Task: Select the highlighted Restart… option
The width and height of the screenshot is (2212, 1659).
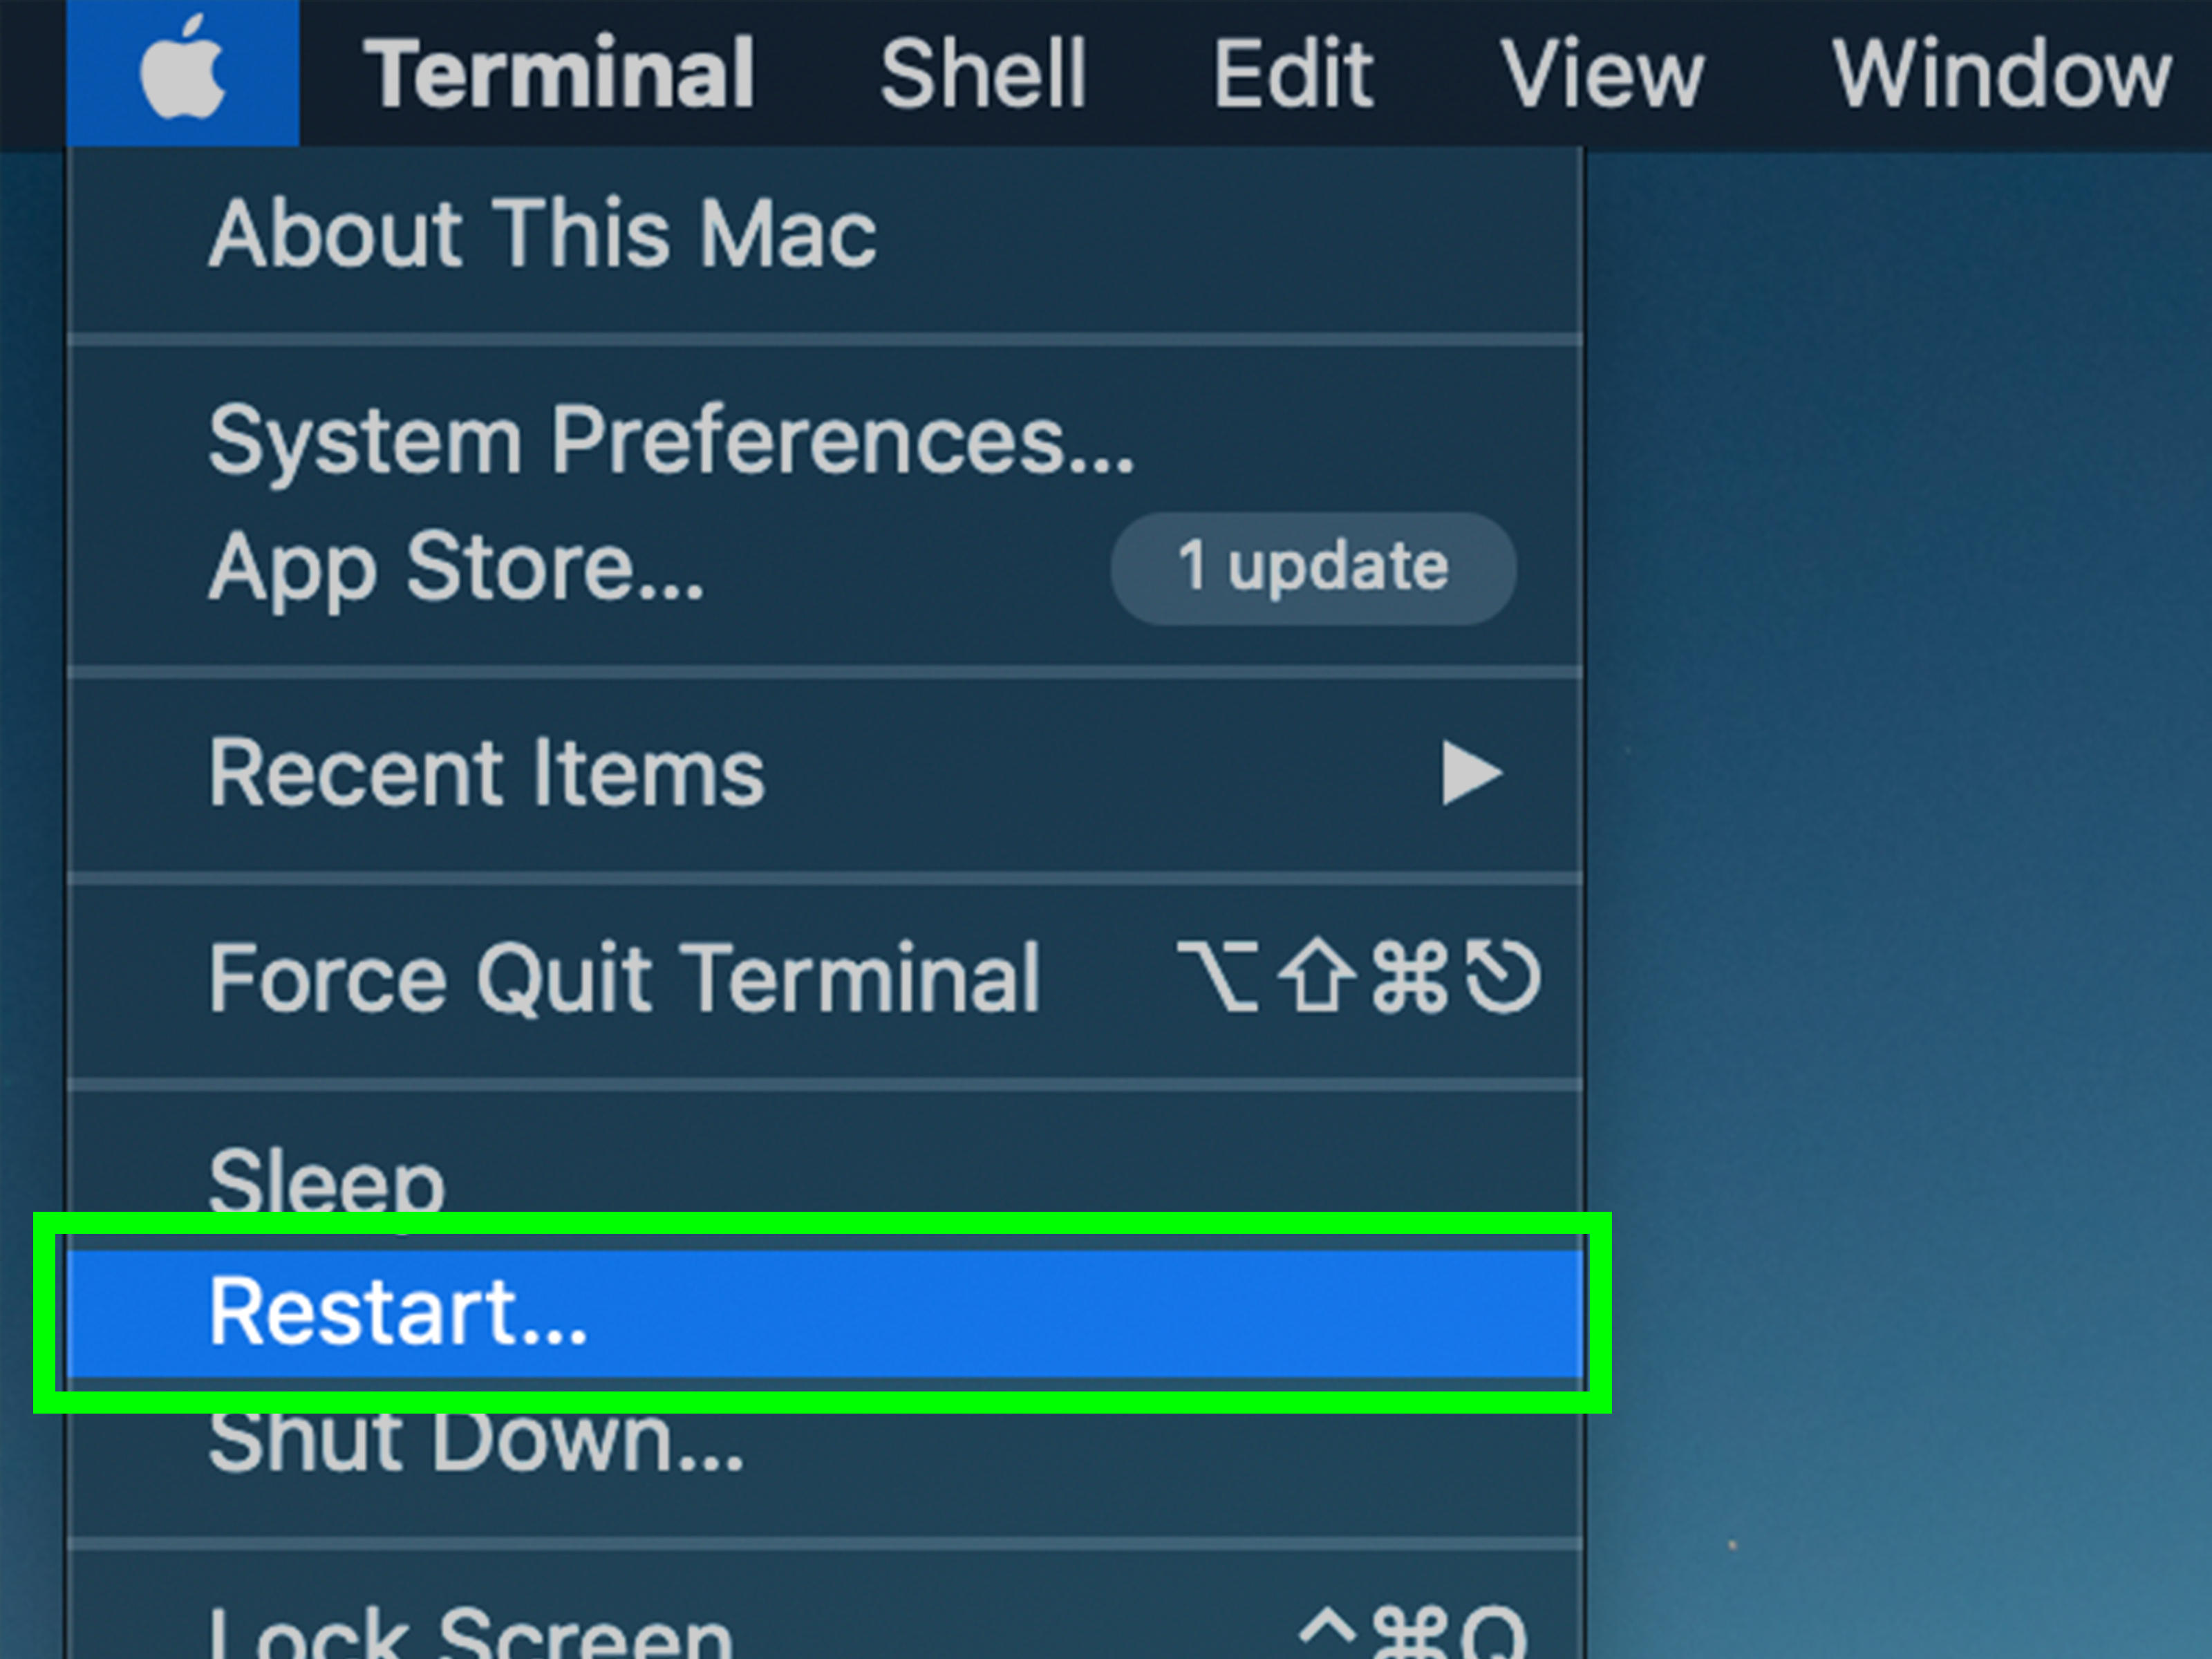Action: click(824, 1313)
